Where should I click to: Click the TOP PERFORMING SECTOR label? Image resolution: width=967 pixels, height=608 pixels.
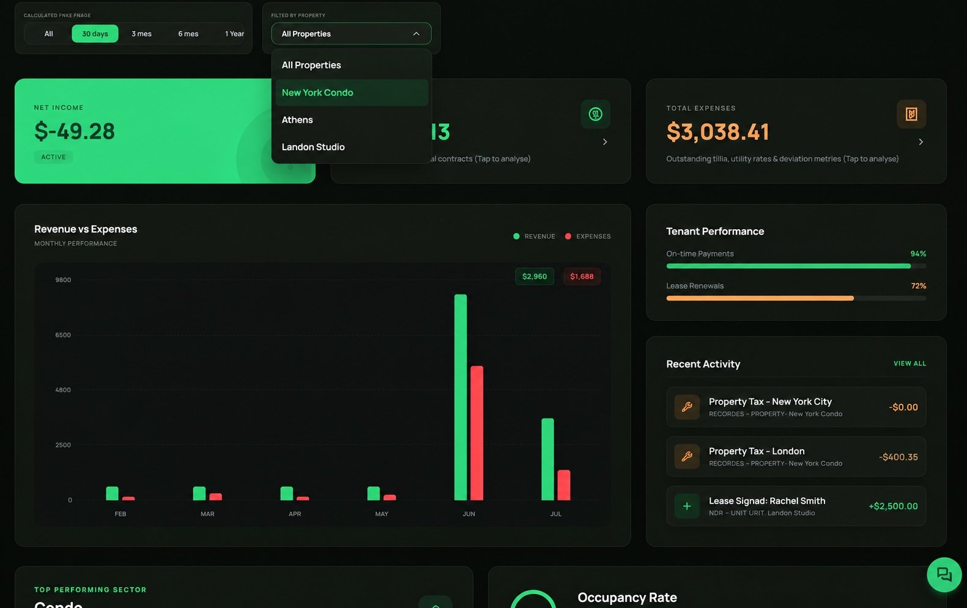[x=91, y=590]
